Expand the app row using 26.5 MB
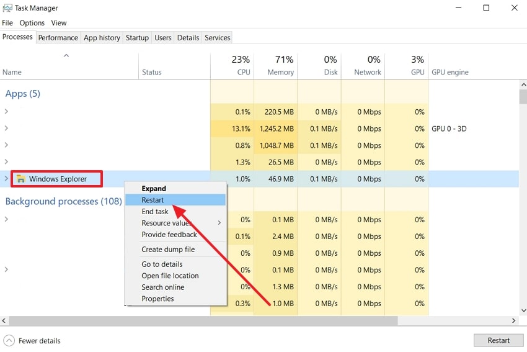 tap(6, 162)
